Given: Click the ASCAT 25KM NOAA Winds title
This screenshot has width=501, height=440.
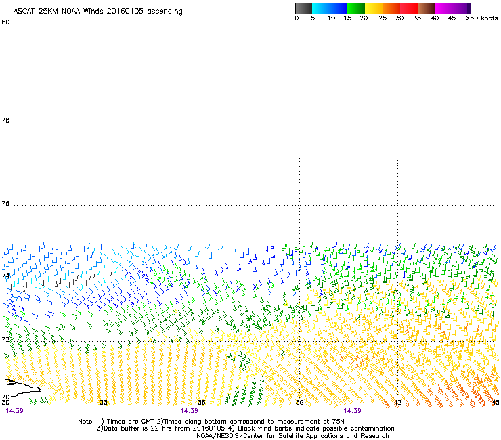Looking at the screenshot, I should pos(97,11).
